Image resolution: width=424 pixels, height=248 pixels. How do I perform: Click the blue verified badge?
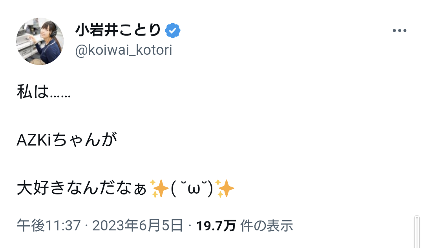[x=173, y=31]
